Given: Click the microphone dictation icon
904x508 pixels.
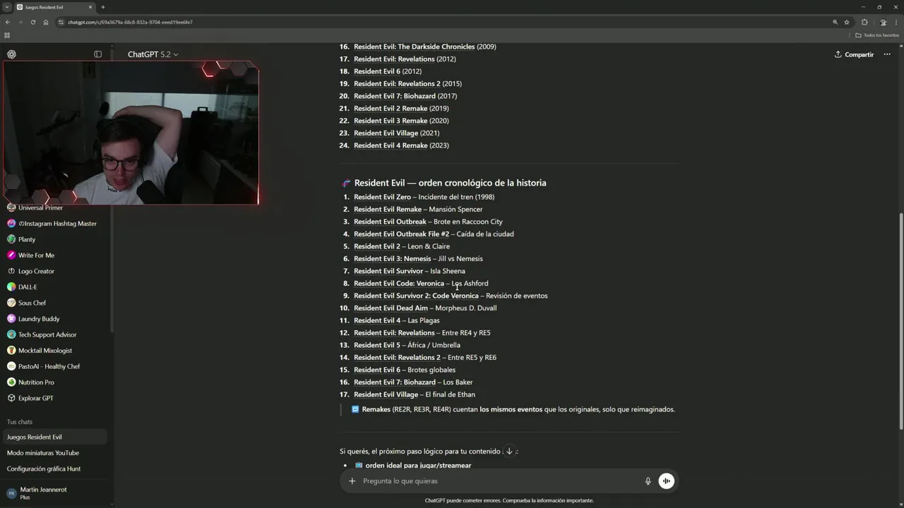Looking at the screenshot, I should tap(648, 481).
